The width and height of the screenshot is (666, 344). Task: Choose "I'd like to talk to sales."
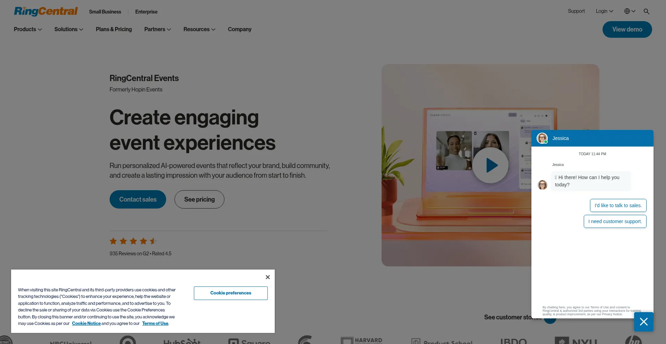[618, 205]
